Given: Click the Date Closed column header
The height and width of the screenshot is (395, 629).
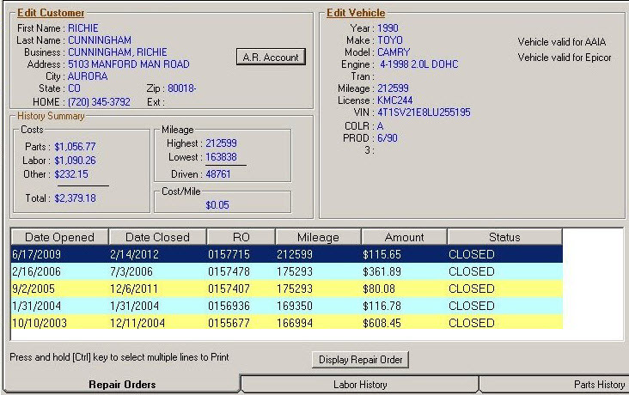Looking at the screenshot, I should 158,237.
